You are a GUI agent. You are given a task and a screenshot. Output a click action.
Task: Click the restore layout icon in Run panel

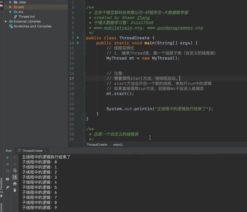pos(7,179)
